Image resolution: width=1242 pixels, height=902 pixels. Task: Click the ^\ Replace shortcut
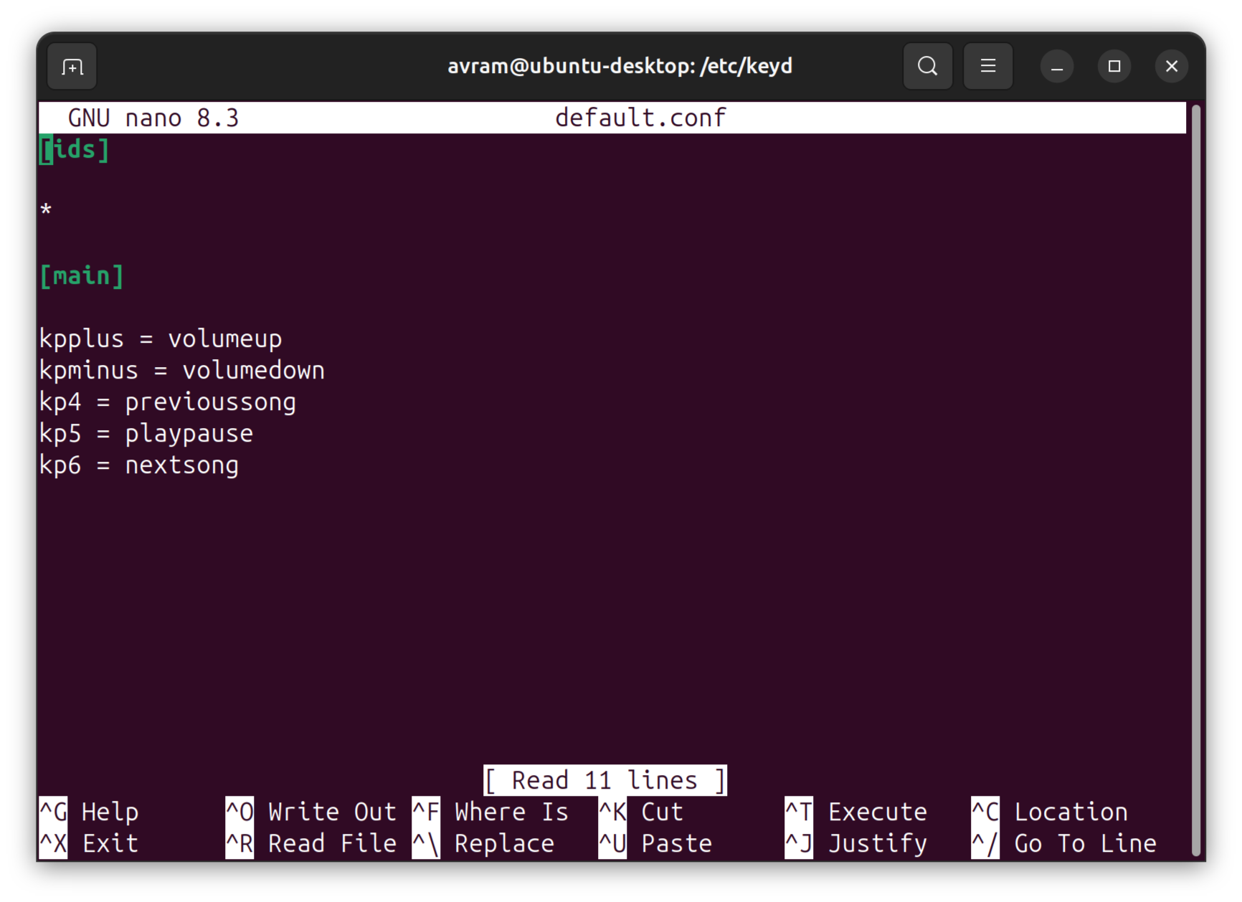point(483,843)
